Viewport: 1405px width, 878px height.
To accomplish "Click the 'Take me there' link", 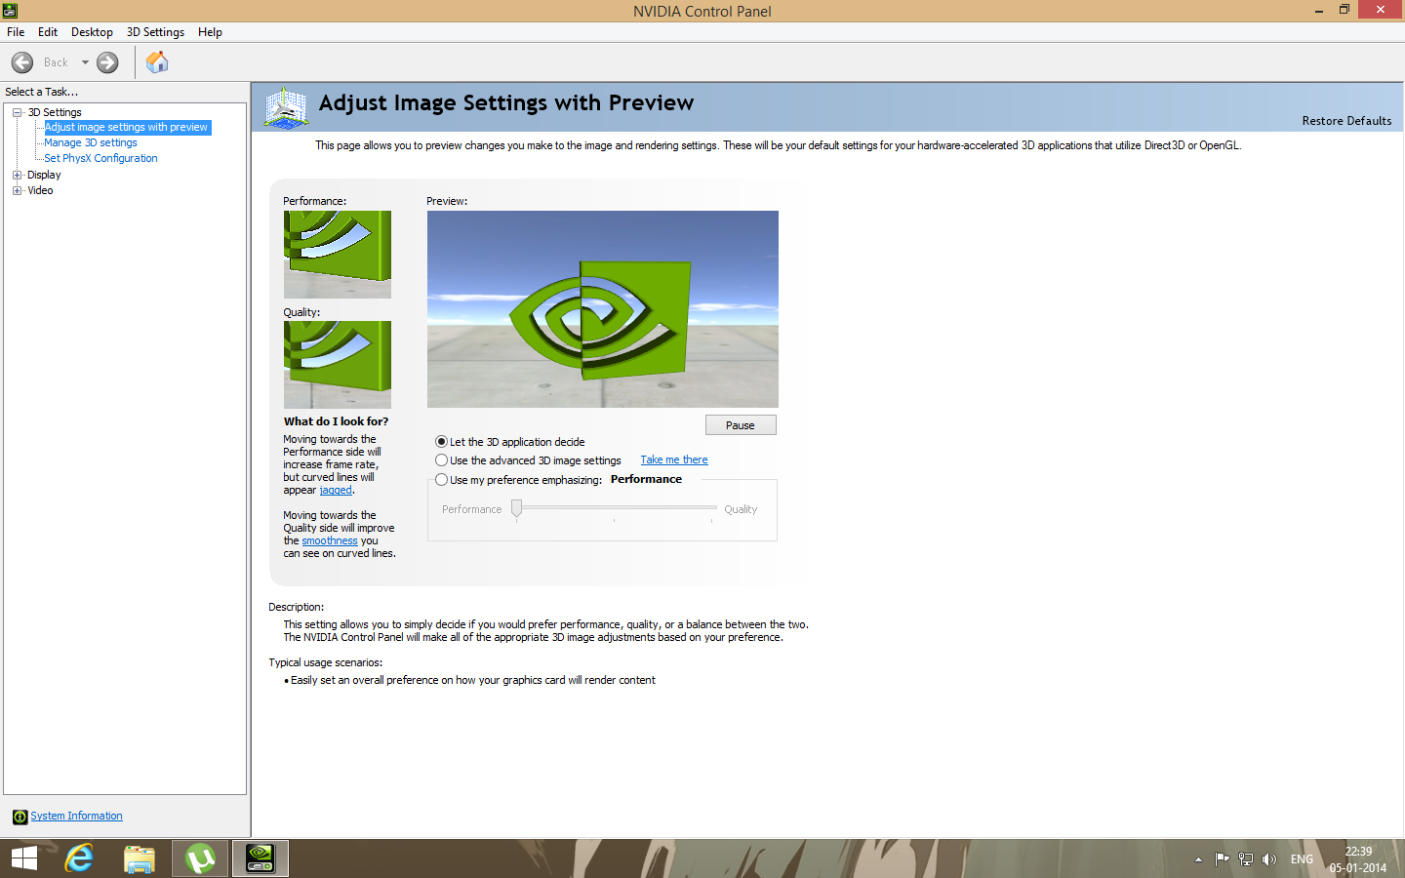I will 674,459.
